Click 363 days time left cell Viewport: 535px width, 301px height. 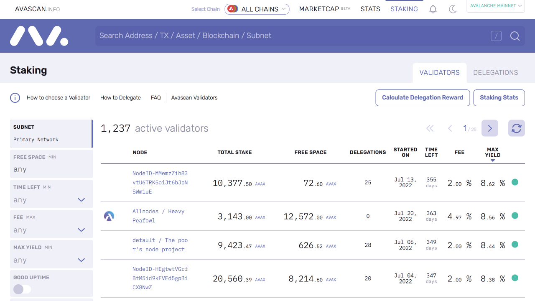point(431,216)
